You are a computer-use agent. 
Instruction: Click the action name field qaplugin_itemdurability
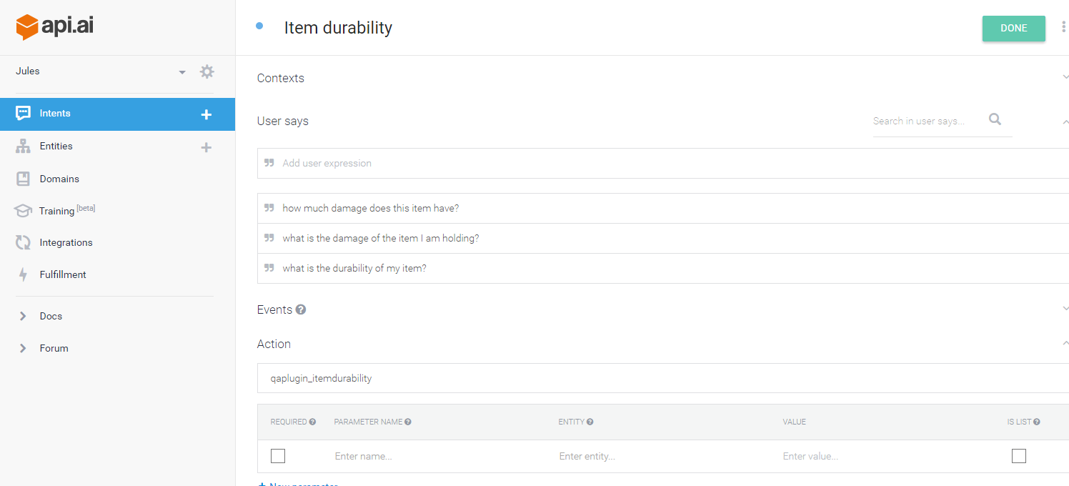point(663,378)
